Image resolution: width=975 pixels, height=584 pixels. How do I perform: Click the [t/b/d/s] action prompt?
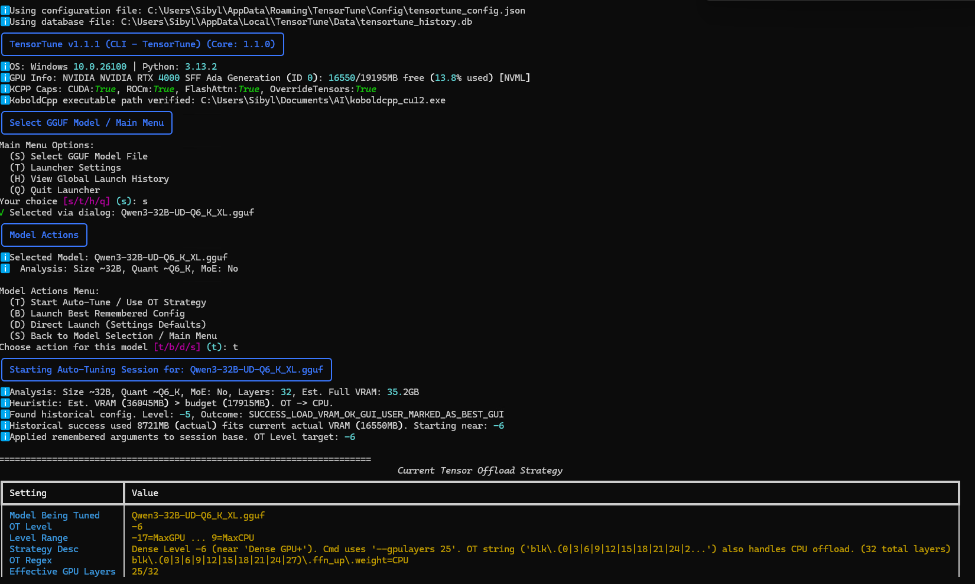pyautogui.click(x=177, y=347)
